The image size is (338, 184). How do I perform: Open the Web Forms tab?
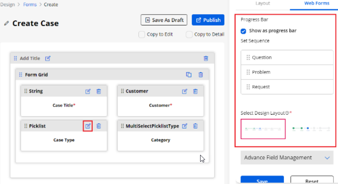[317, 3]
